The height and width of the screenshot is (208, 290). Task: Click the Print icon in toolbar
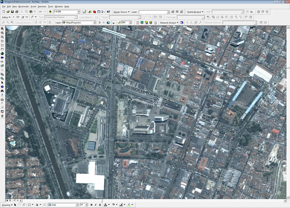tap(17, 12)
